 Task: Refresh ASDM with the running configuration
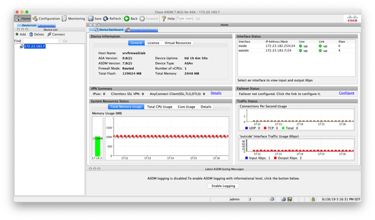pyautogui.click(x=112, y=18)
